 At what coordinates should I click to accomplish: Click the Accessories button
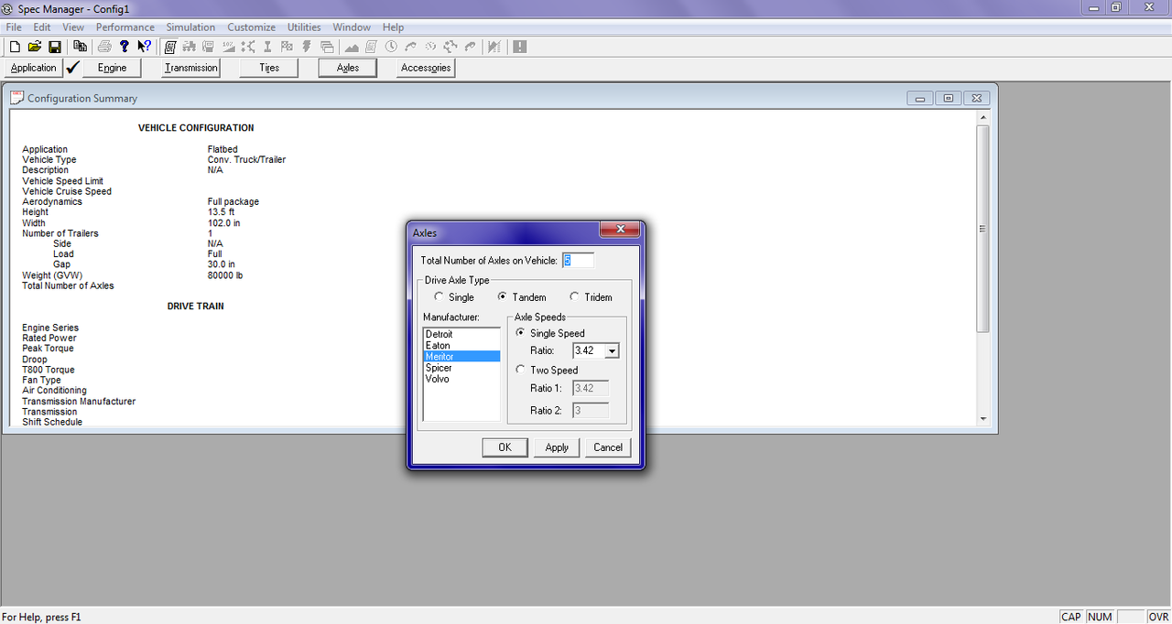coord(426,68)
